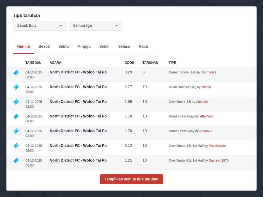Click the Tiresia tipster link
The height and width of the screenshot is (197, 263).
[x=206, y=87]
